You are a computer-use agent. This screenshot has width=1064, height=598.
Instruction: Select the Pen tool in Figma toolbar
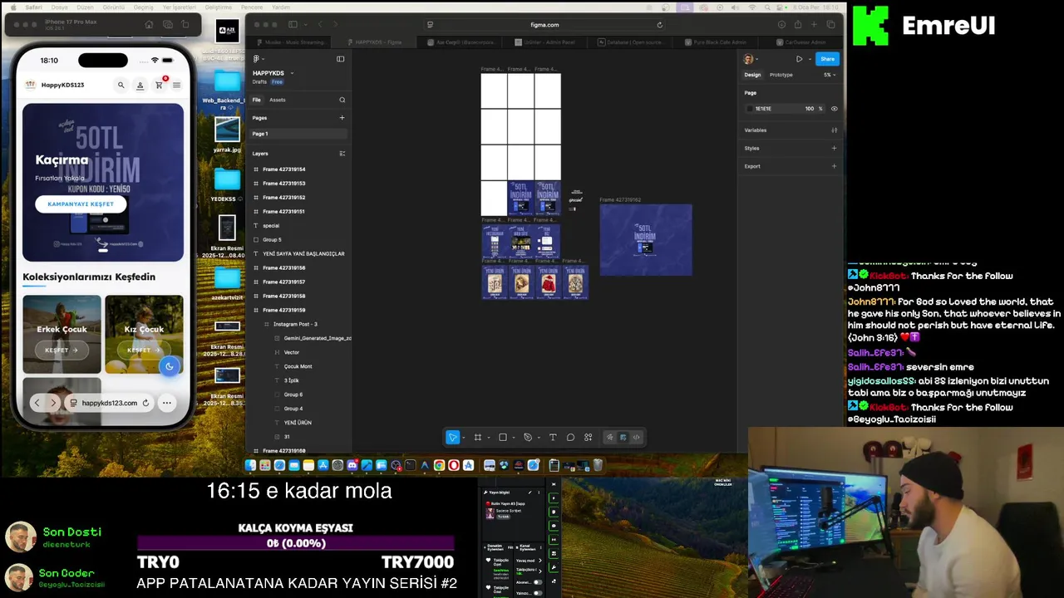point(527,438)
